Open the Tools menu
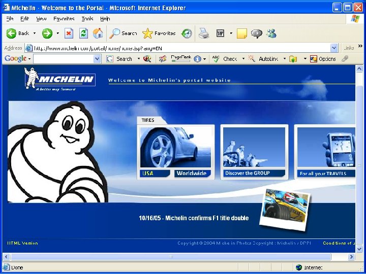366x274 pixels. 87,19
